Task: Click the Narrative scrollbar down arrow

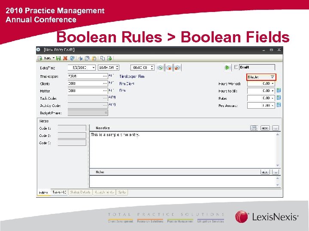Action: coord(278,166)
